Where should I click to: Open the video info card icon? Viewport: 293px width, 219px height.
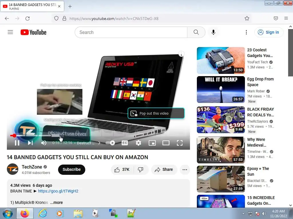tap(181, 54)
